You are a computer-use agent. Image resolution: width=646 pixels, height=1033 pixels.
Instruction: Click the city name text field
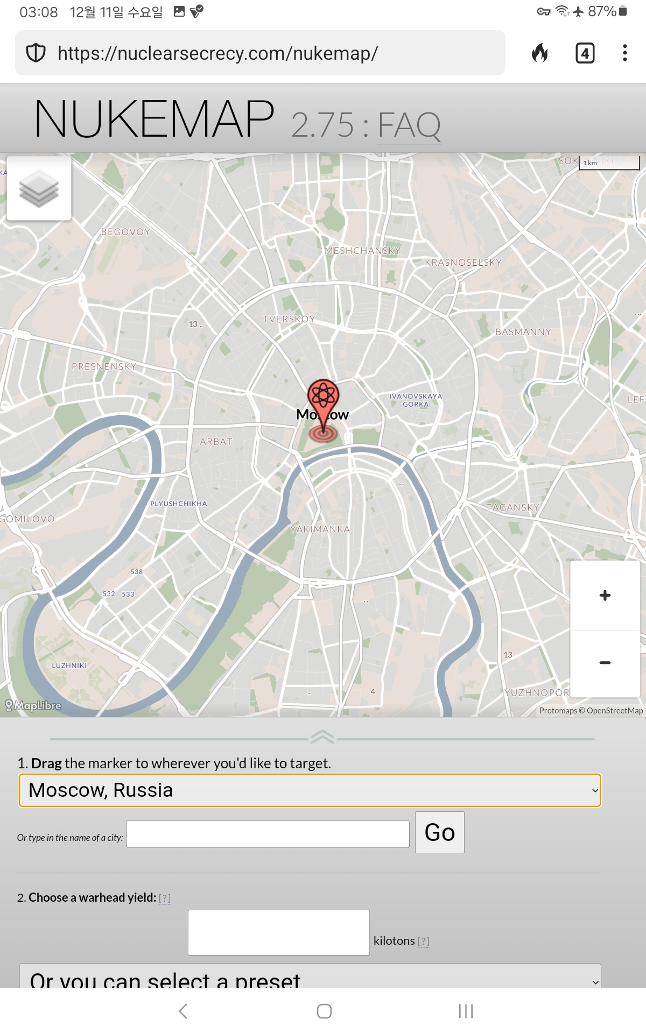[x=268, y=834]
